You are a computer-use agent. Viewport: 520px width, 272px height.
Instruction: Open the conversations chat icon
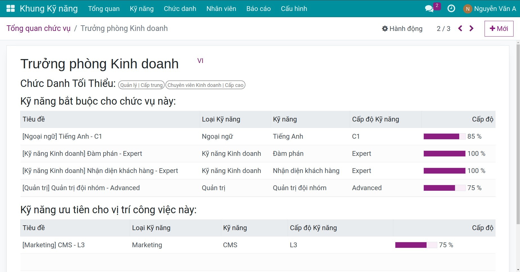click(x=429, y=9)
